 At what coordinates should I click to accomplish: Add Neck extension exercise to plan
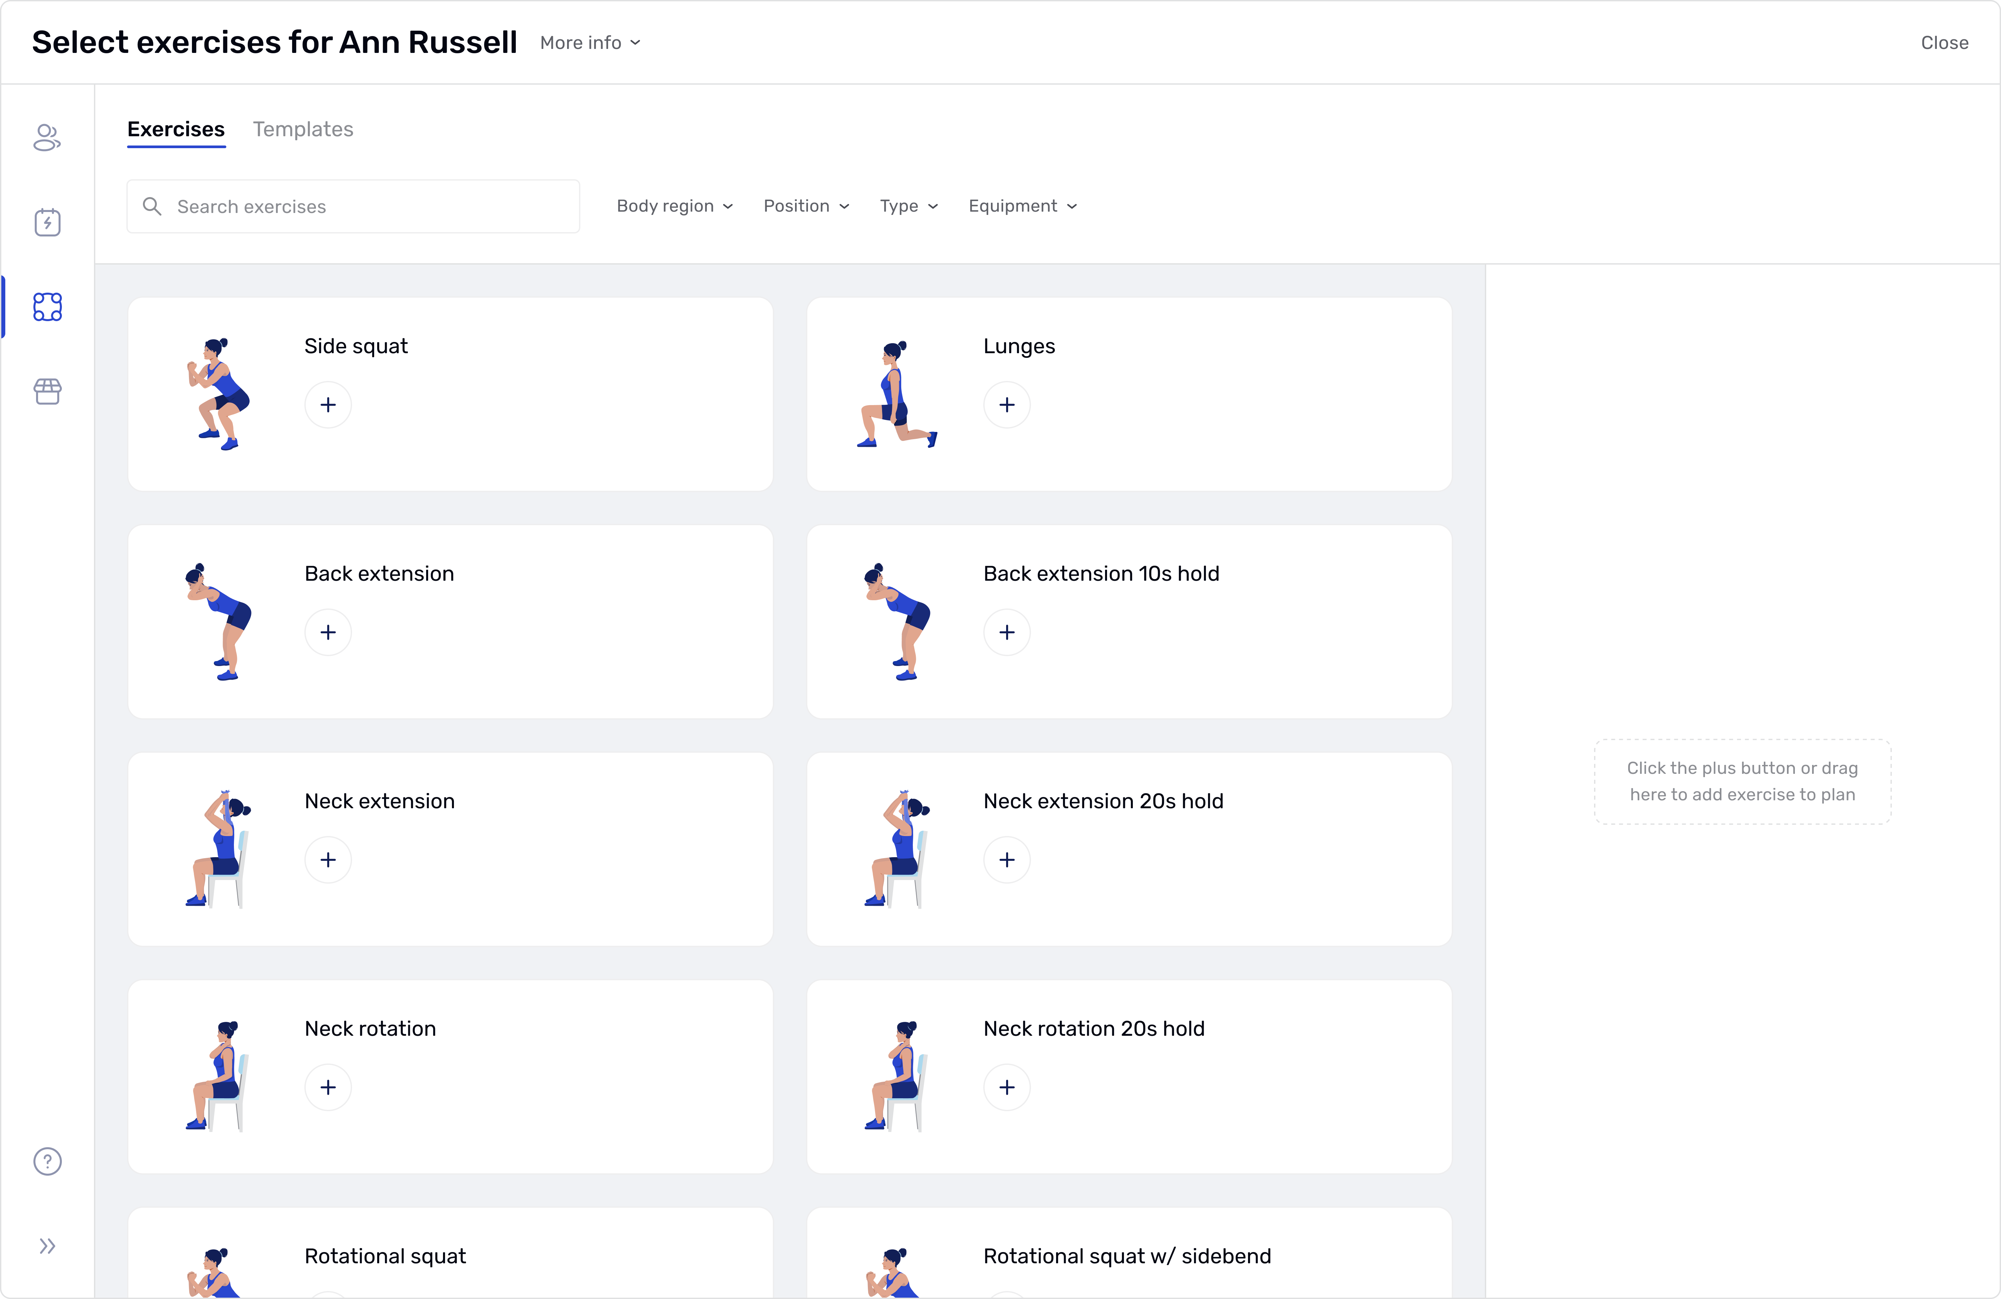(x=328, y=859)
